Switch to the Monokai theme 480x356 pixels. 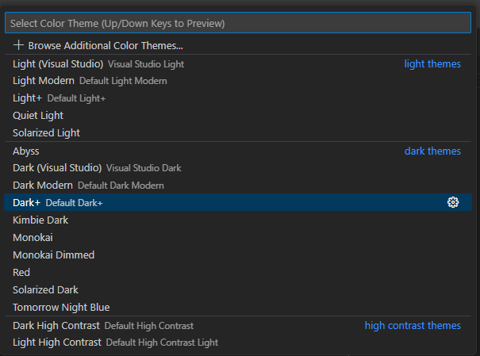tap(33, 237)
